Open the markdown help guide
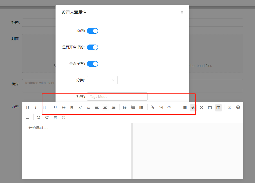The height and width of the screenshot is (183, 255). [x=238, y=107]
